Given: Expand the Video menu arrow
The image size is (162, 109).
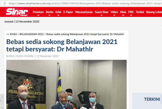Looking at the screenshot, I should (114, 15).
